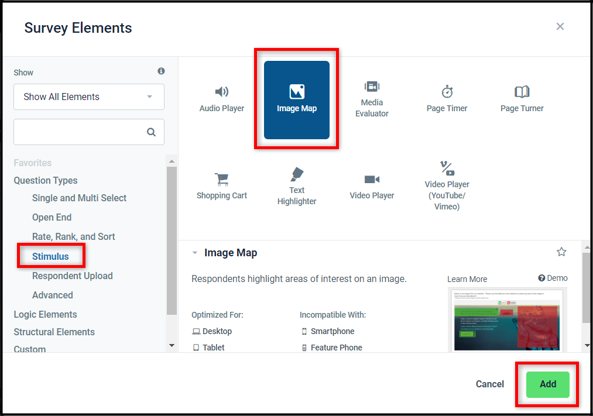Select the Question Types category

click(46, 180)
